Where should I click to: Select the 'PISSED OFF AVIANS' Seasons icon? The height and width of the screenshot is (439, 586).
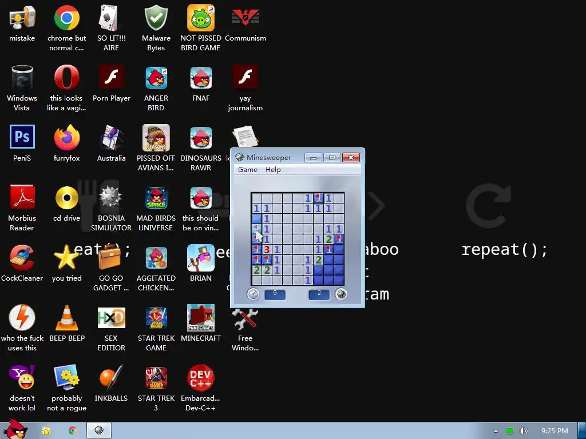(x=156, y=148)
